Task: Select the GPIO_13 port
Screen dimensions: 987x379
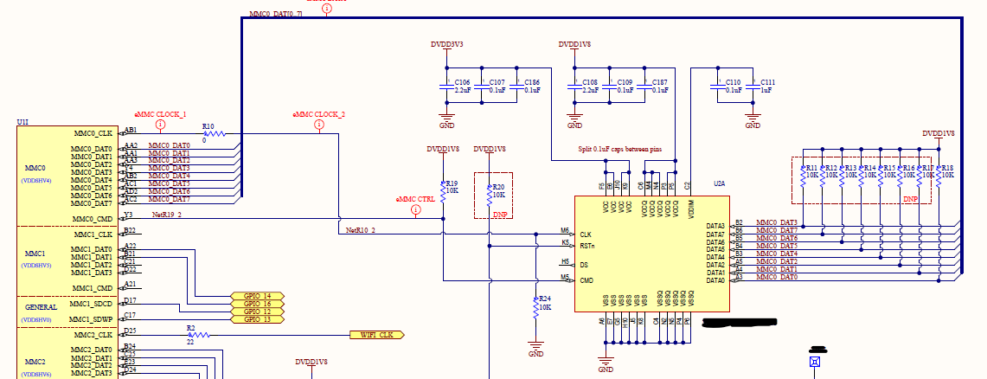Action: point(258,319)
